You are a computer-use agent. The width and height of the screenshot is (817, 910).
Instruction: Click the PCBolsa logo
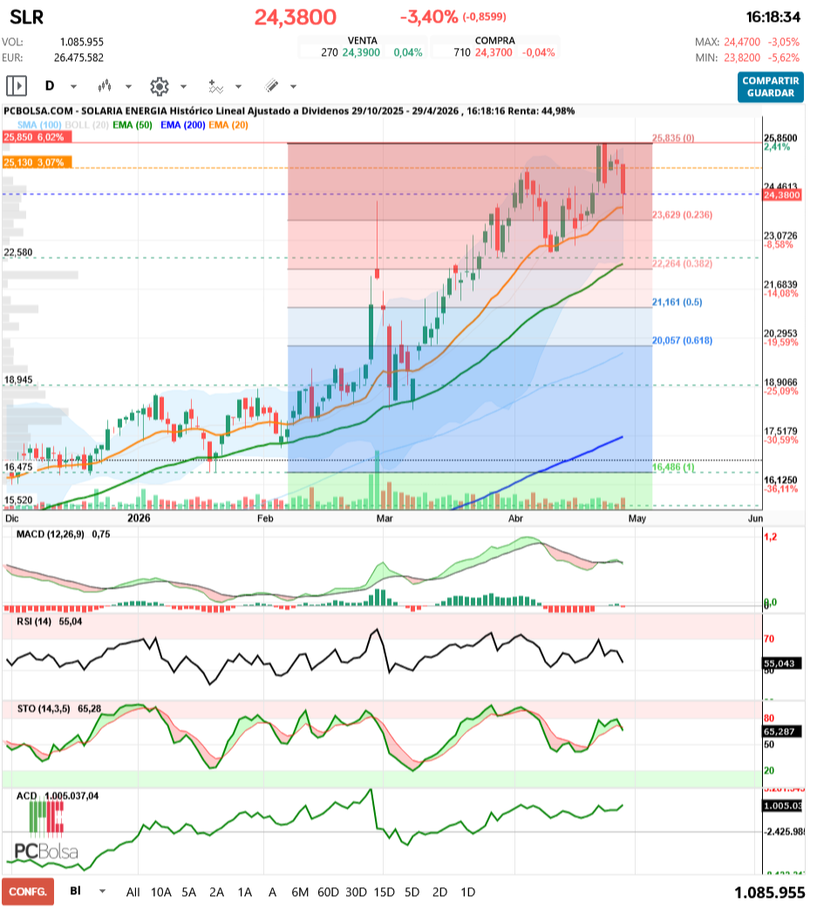(x=46, y=852)
